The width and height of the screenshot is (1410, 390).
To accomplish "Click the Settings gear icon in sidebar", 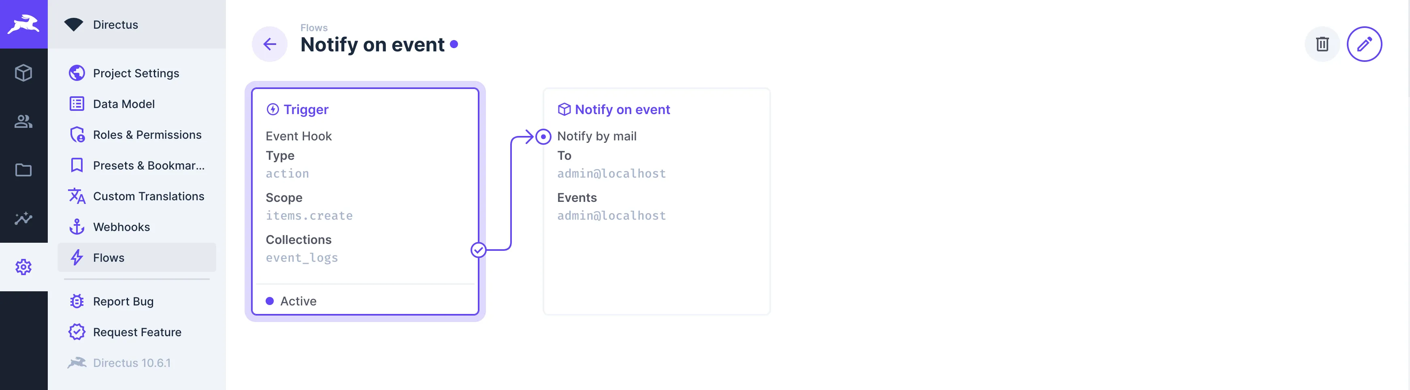I will click(x=24, y=266).
